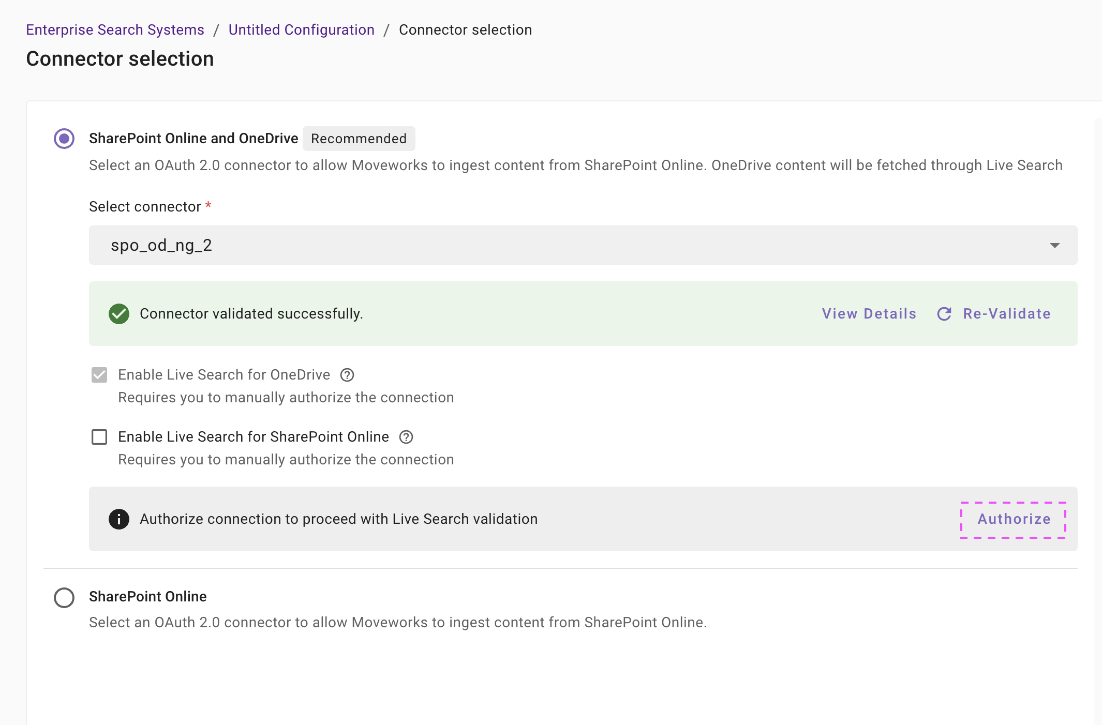Go to Enterprise Search Systems breadcrumb
Viewport: 1102px width, 725px height.
(115, 30)
